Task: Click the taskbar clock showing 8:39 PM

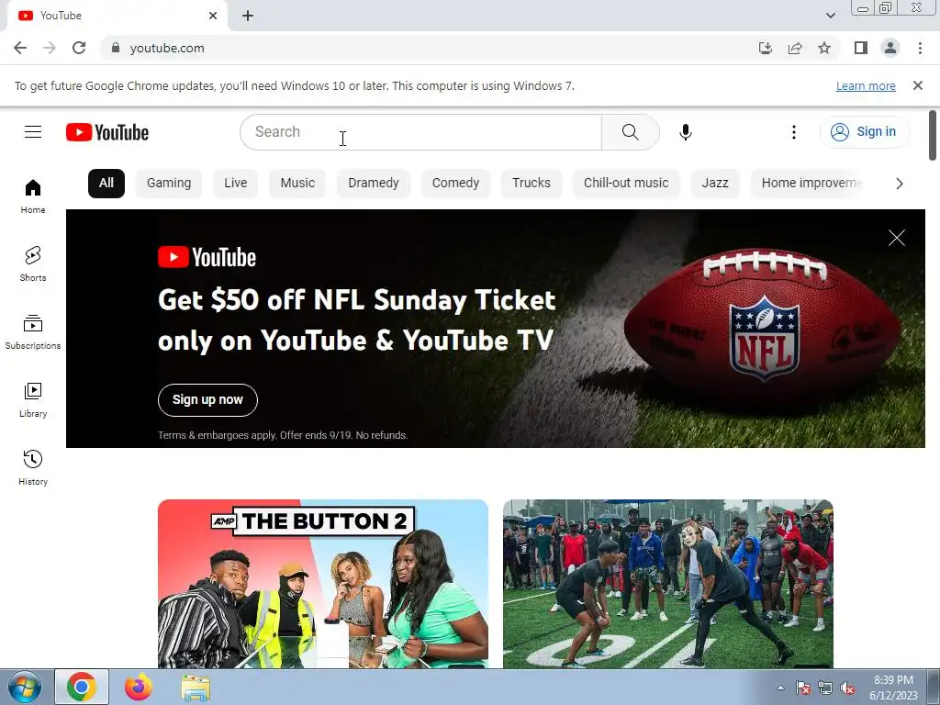Action: pos(893,688)
